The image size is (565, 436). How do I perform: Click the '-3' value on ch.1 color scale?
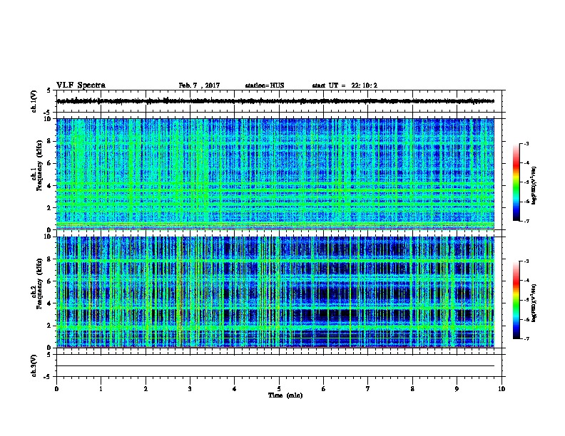[x=526, y=143]
